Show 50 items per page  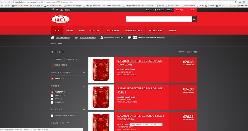[188, 52]
